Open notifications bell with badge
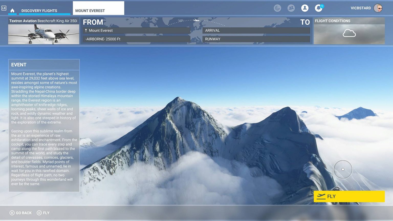 pos(319,8)
